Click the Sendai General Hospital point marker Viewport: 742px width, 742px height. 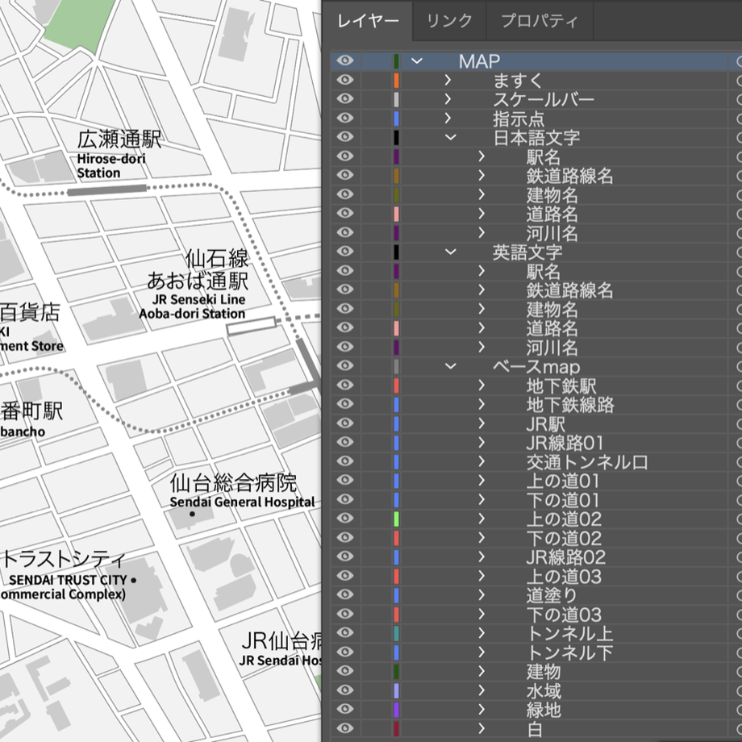click(192, 514)
